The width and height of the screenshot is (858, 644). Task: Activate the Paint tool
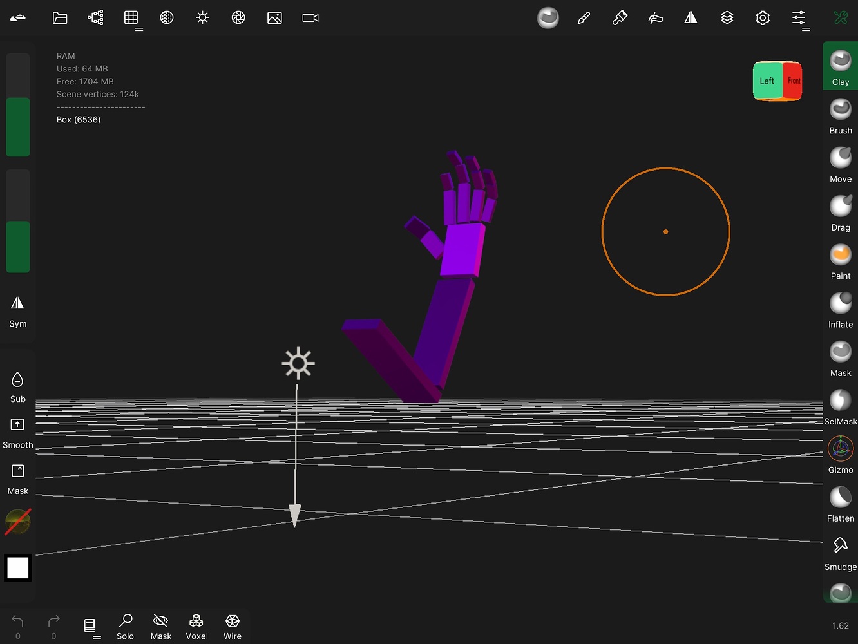click(x=840, y=261)
